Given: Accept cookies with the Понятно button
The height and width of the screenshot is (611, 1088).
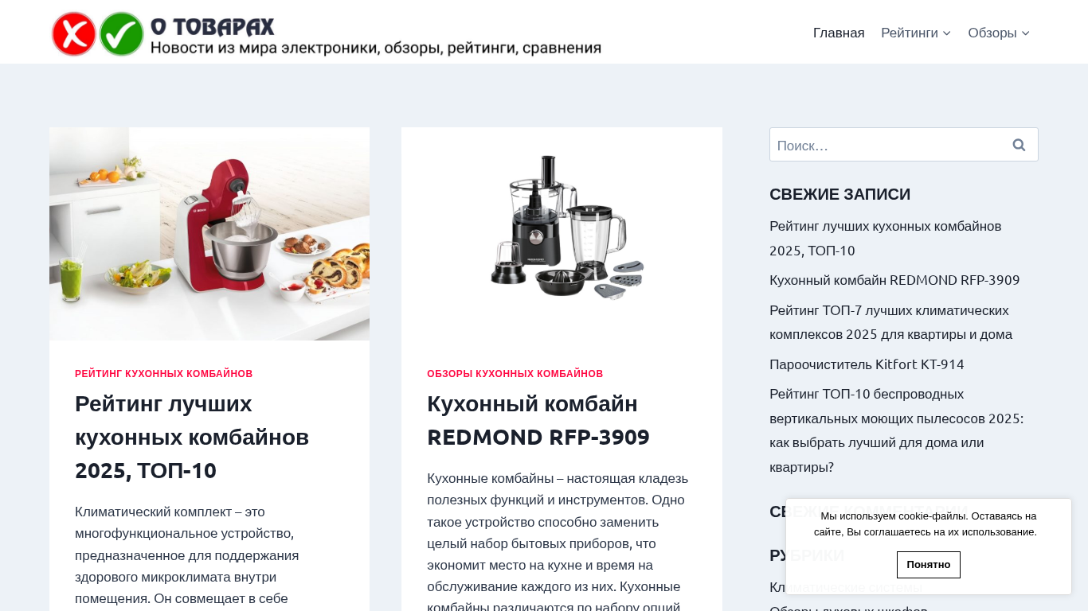Looking at the screenshot, I should pos(929,565).
